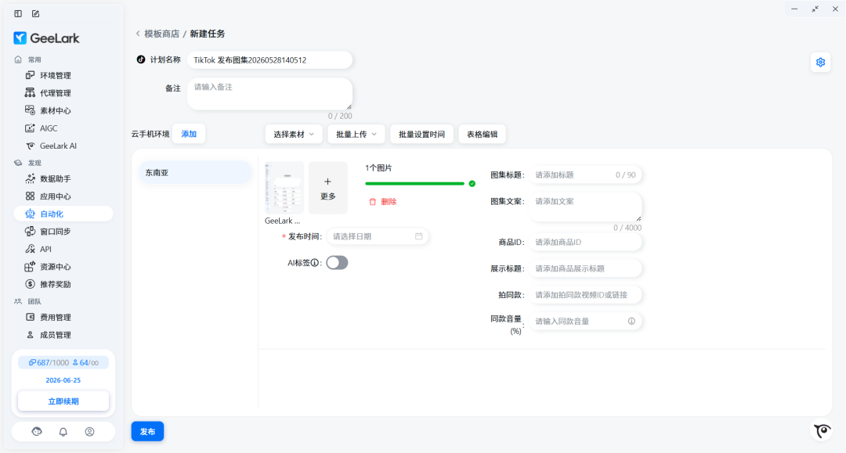Click the 更多 add image tile
Viewport: 846px width, 453px height.
[x=328, y=188]
